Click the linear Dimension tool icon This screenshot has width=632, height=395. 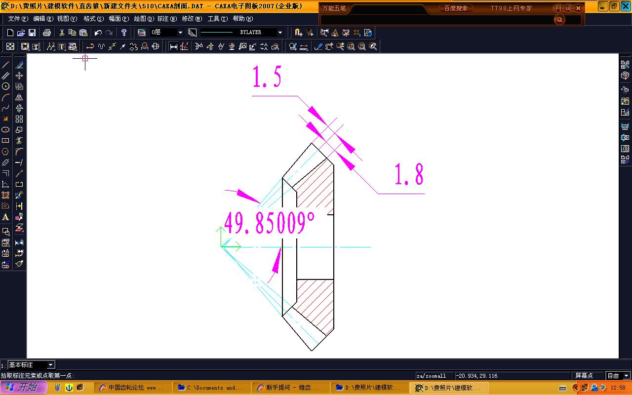coord(174,46)
